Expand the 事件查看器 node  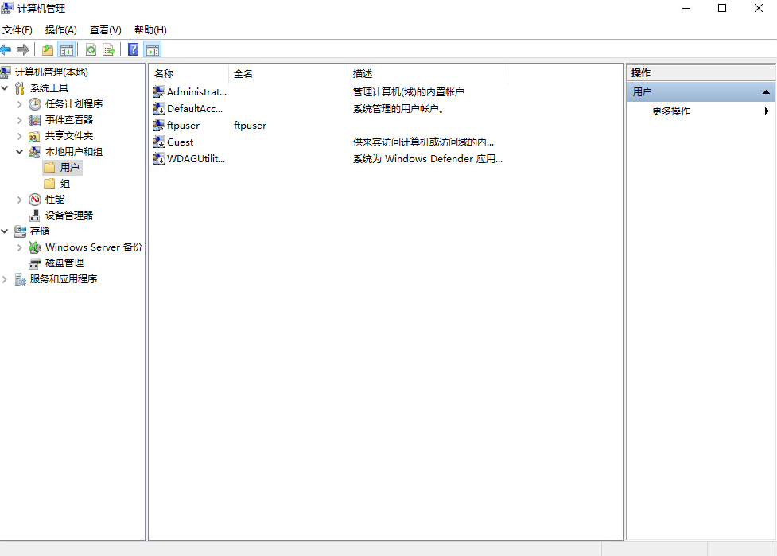[x=19, y=120]
